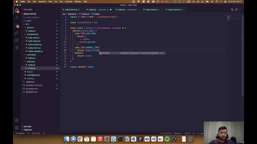257x144 pixels.
Task: Open the Search view in activity bar
Action: (x=17, y=18)
